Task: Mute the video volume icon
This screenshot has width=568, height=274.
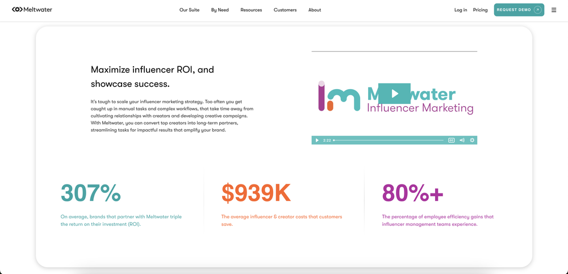Action: click(x=462, y=141)
